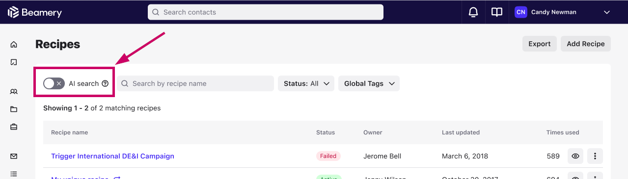Open the briefcase vacancies sidebar icon
Viewport: 628px width, 179px height.
point(14,127)
